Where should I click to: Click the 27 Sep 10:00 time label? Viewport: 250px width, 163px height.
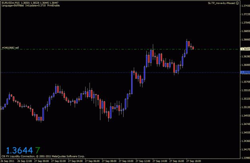pos(126,161)
